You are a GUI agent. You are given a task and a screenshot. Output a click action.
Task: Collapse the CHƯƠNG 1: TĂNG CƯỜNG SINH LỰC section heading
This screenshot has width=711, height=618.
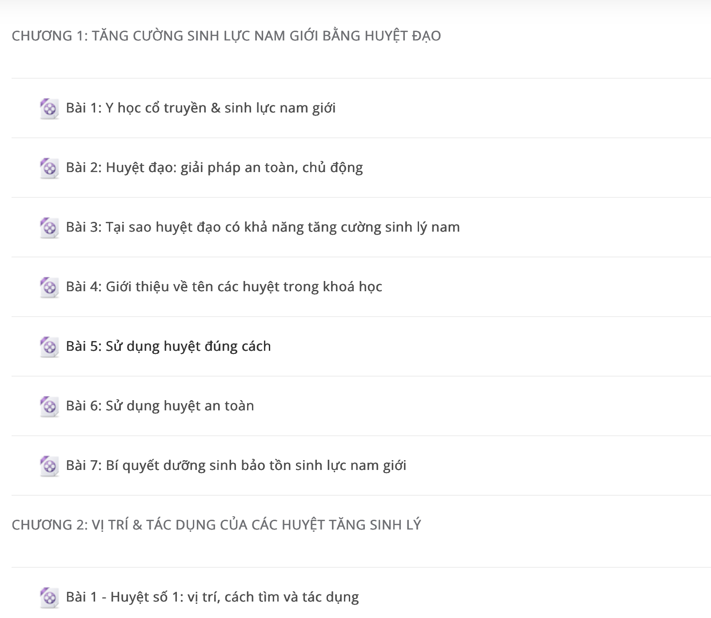(x=226, y=36)
